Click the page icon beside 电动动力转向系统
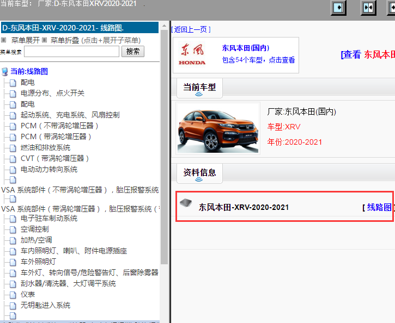This screenshot has width=395, height=323. point(13,170)
